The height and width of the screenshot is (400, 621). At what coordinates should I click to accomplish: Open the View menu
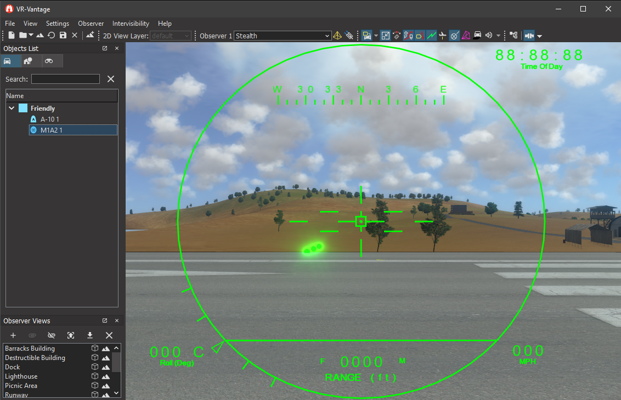click(30, 24)
